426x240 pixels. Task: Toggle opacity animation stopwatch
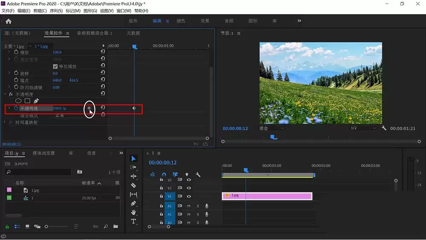click(16, 108)
